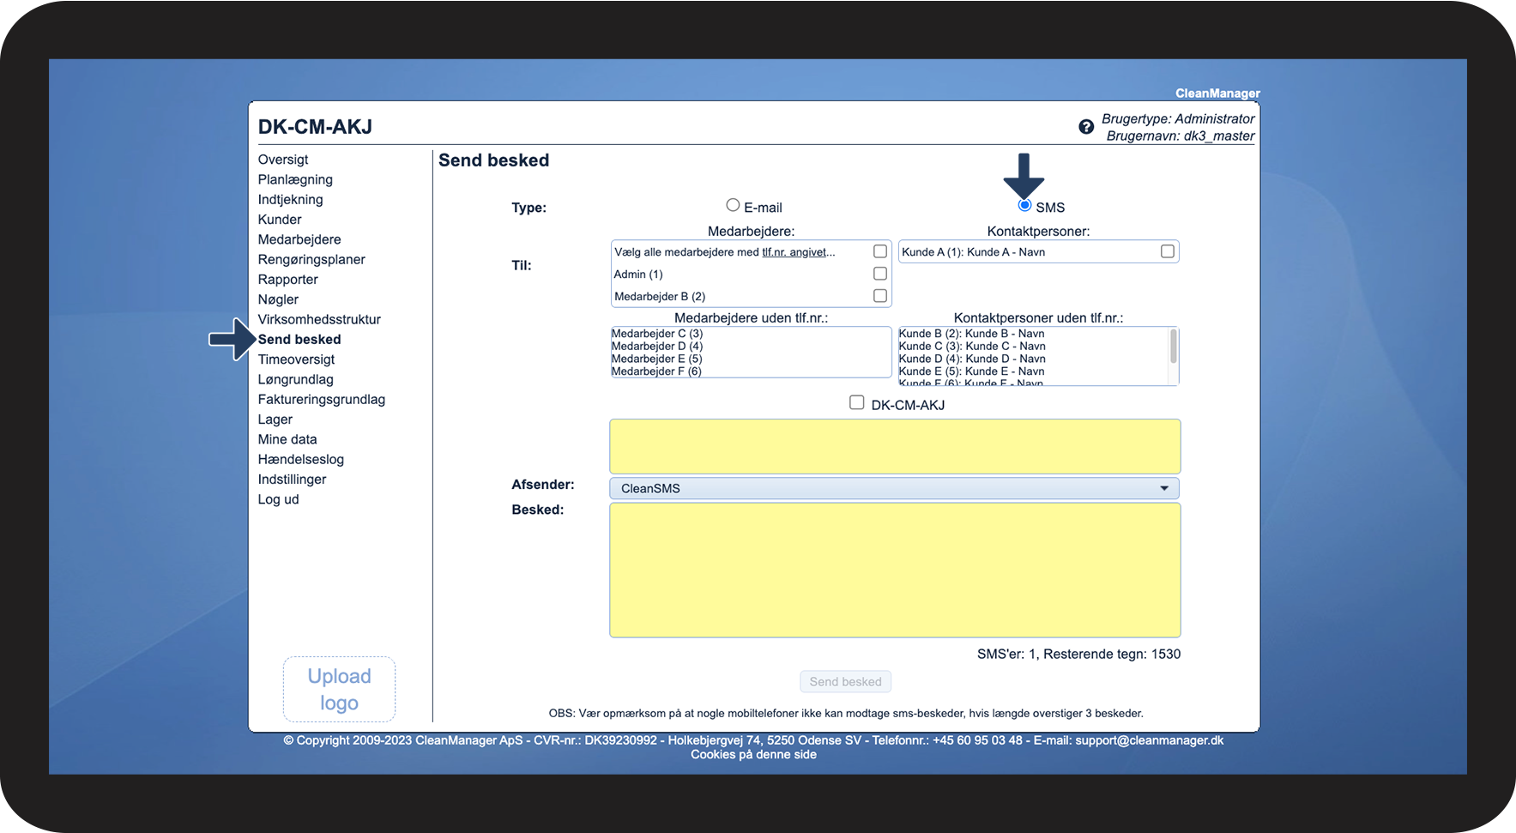This screenshot has height=833, width=1516.
Task: Click Log ud in the sidebar
Action: coord(278,499)
